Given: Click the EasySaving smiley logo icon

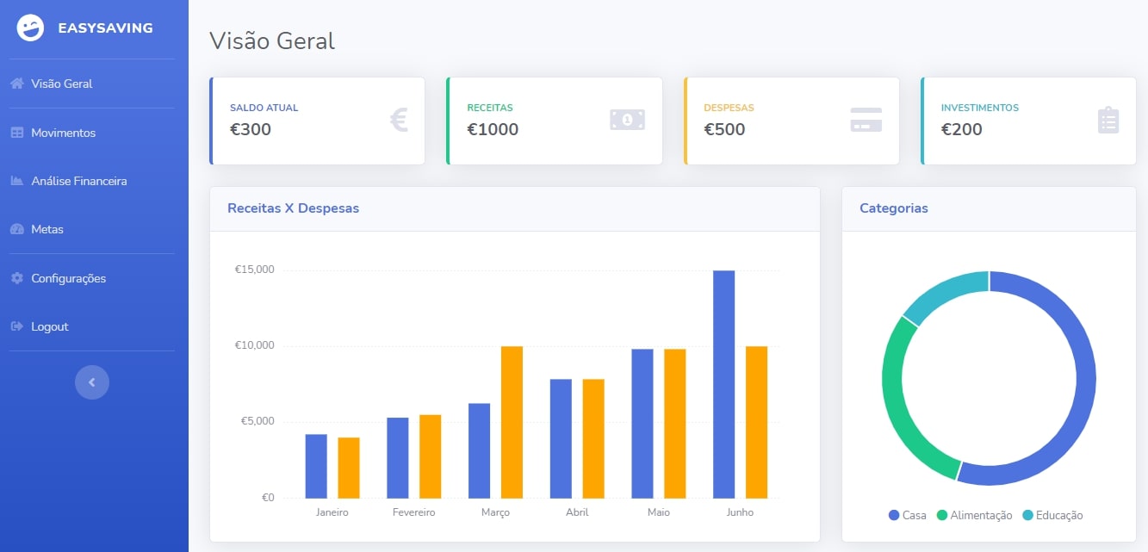Looking at the screenshot, I should (x=30, y=28).
